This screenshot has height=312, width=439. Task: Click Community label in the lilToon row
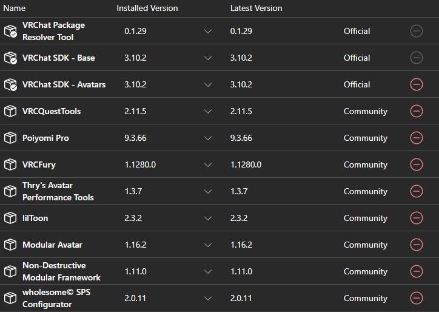[366, 218]
